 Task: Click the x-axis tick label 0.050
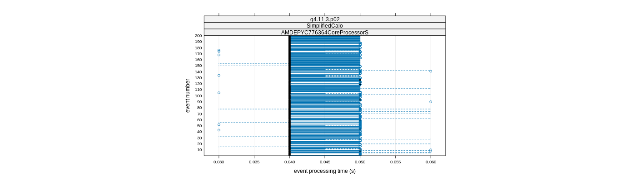pos(360,162)
